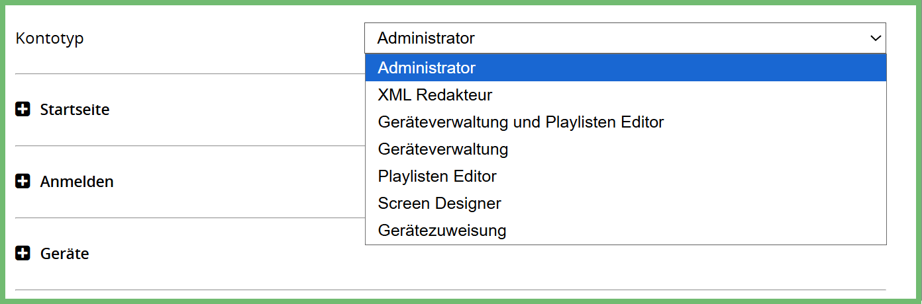This screenshot has width=922, height=304.
Task: Open the Startseite section heading
Action: click(75, 109)
